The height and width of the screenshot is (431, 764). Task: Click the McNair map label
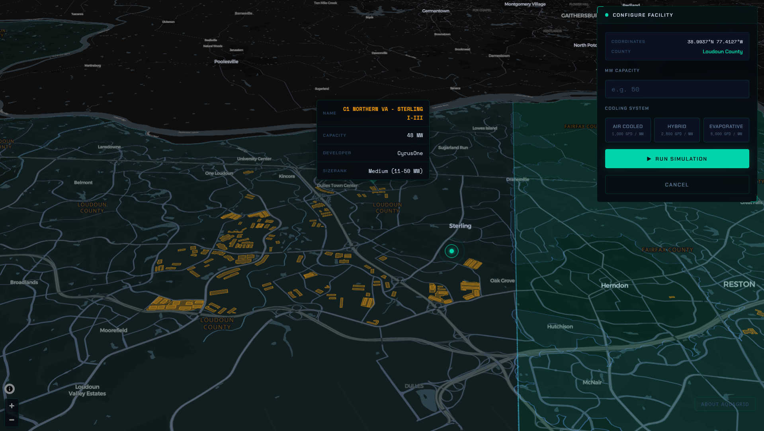tap(592, 382)
